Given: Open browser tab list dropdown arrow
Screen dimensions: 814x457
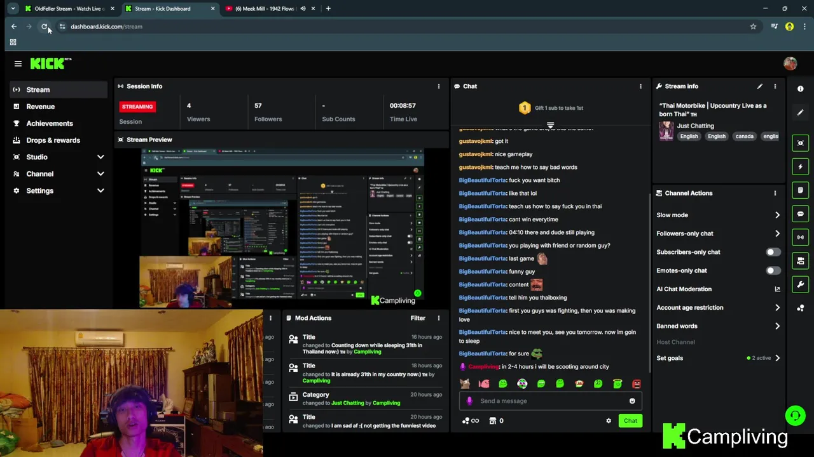Looking at the screenshot, I should (13, 9).
